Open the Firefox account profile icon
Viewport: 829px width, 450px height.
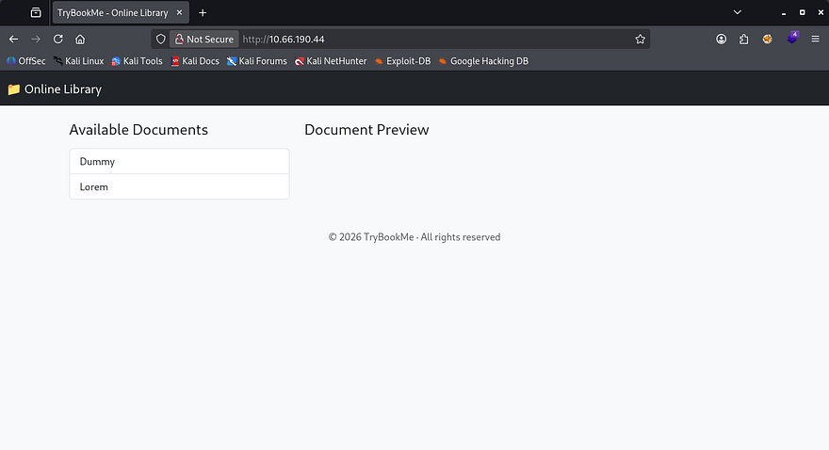click(722, 40)
